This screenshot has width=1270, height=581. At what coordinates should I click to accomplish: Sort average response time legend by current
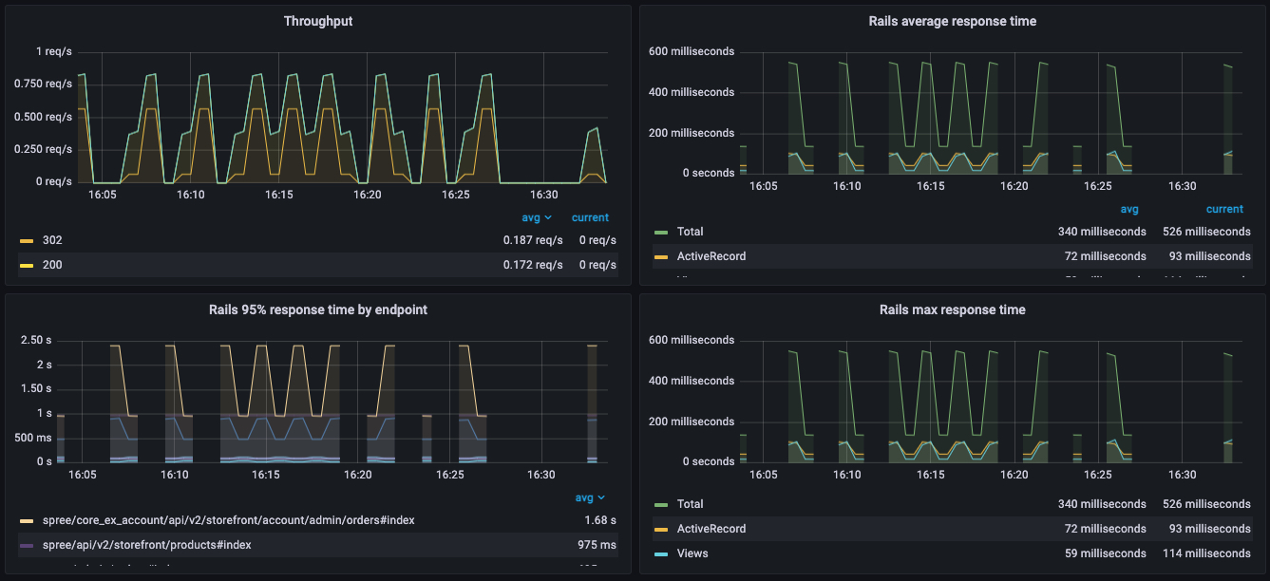pos(1223,209)
